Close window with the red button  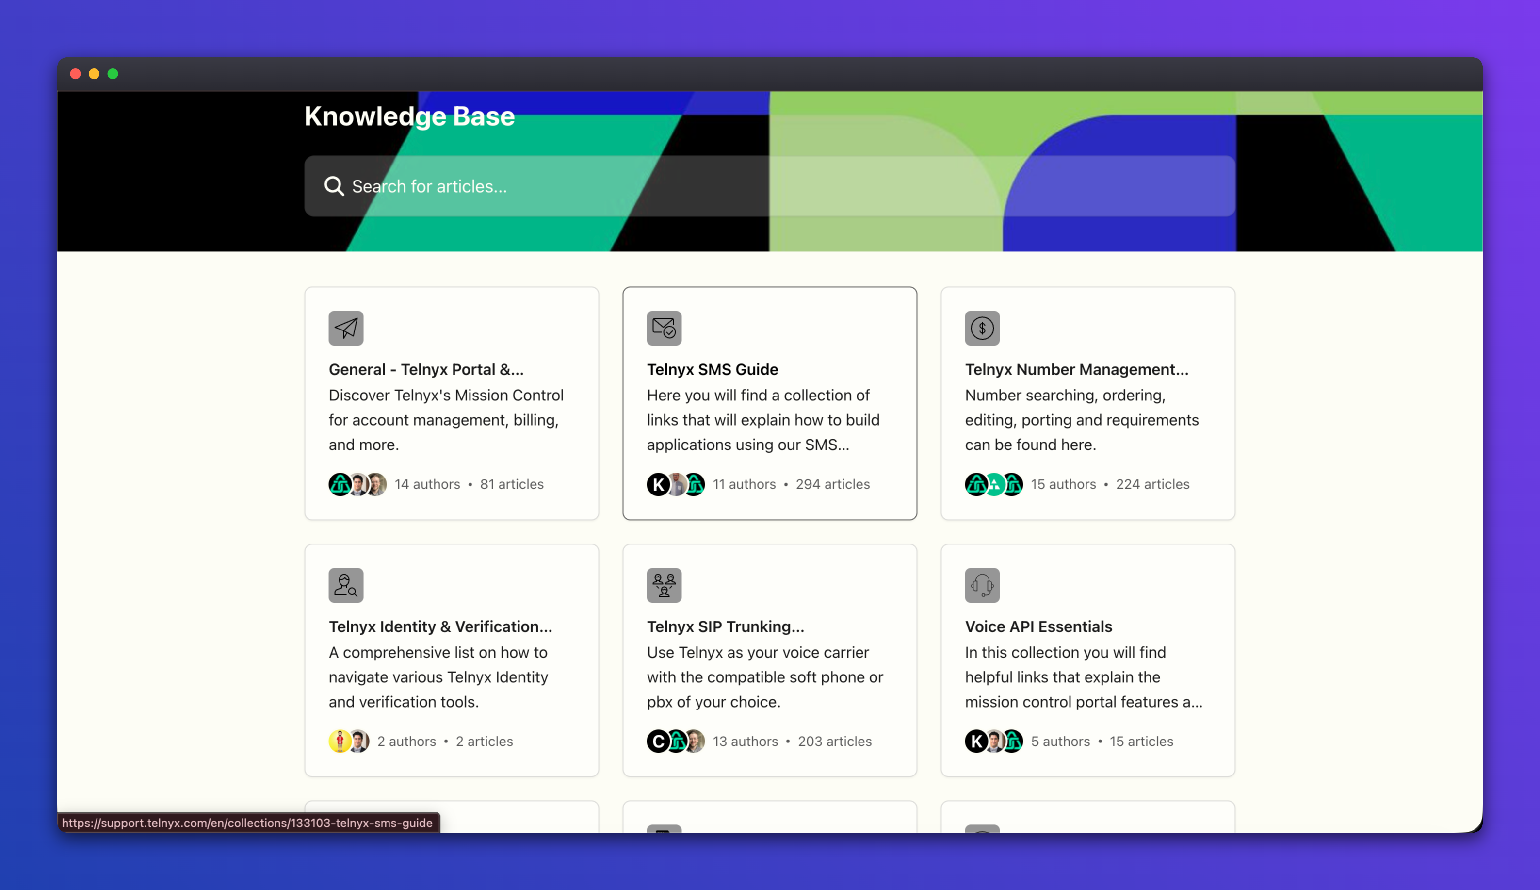coord(76,74)
